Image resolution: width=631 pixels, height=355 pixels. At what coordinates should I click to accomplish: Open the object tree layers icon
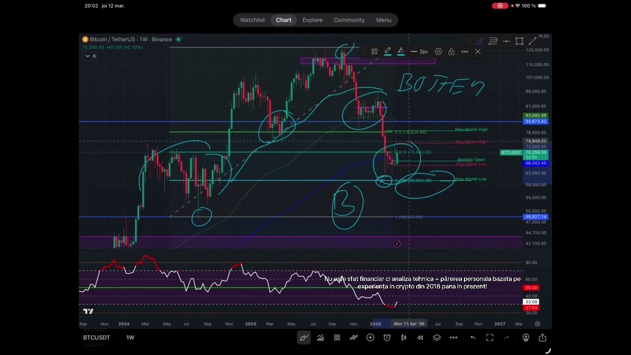(x=437, y=338)
